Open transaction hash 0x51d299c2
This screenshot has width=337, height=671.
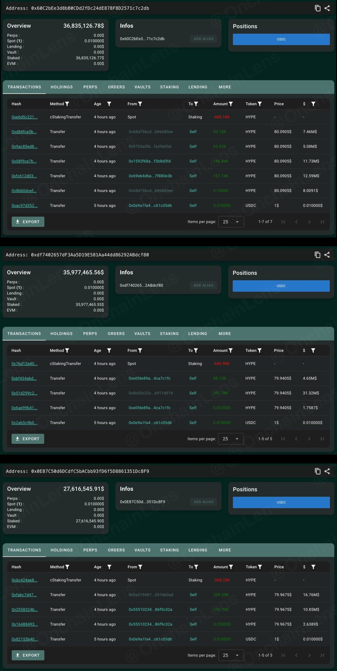[x=24, y=393]
